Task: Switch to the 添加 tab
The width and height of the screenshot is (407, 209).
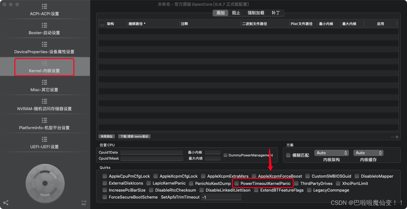Action: point(221,13)
